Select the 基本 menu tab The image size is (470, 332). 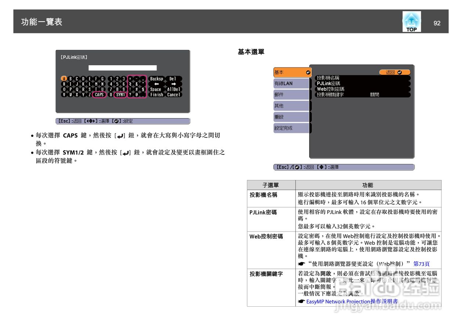tap(292, 73)
